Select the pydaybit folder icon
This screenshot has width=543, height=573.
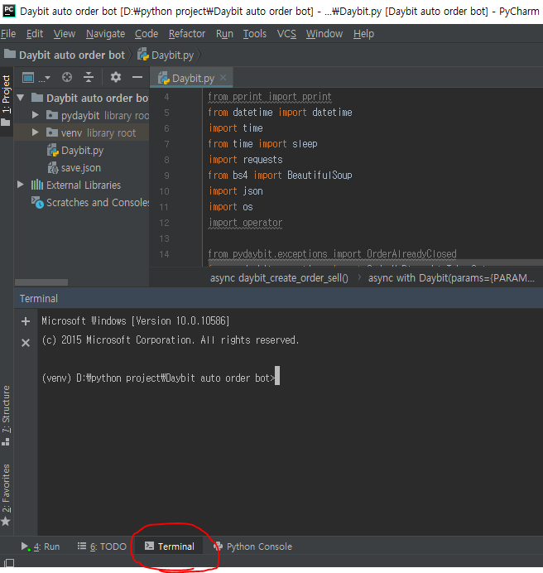coord(52,115)
